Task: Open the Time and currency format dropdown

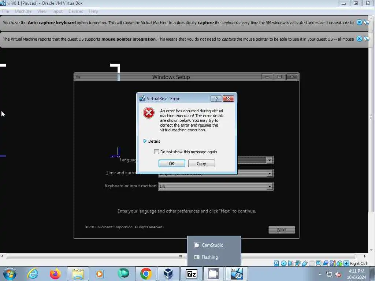Action: tap(270, 173)
